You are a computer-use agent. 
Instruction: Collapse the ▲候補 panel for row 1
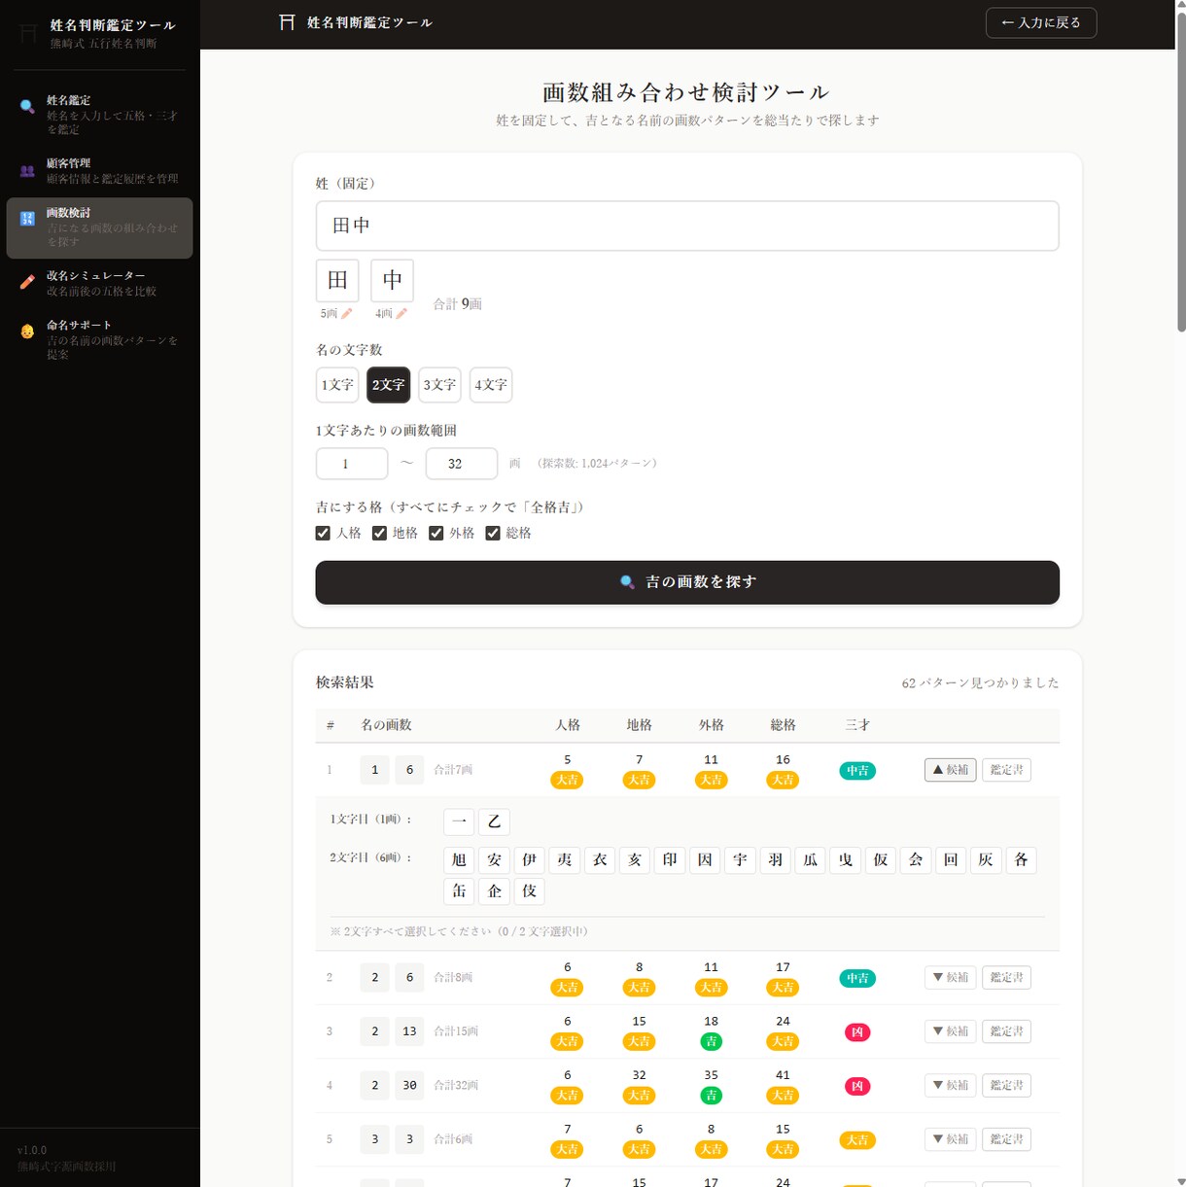click(x=950, y=770)
